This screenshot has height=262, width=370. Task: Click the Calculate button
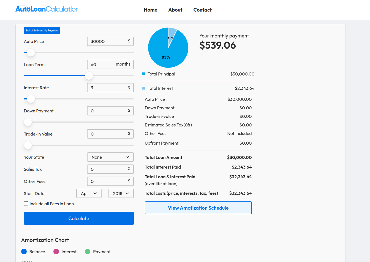(x=79, y=218)
